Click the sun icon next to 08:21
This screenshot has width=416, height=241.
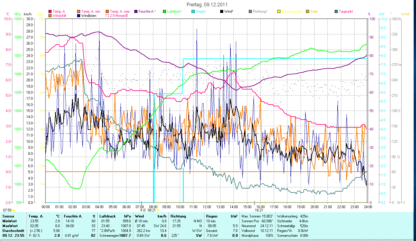click(158, 210)
